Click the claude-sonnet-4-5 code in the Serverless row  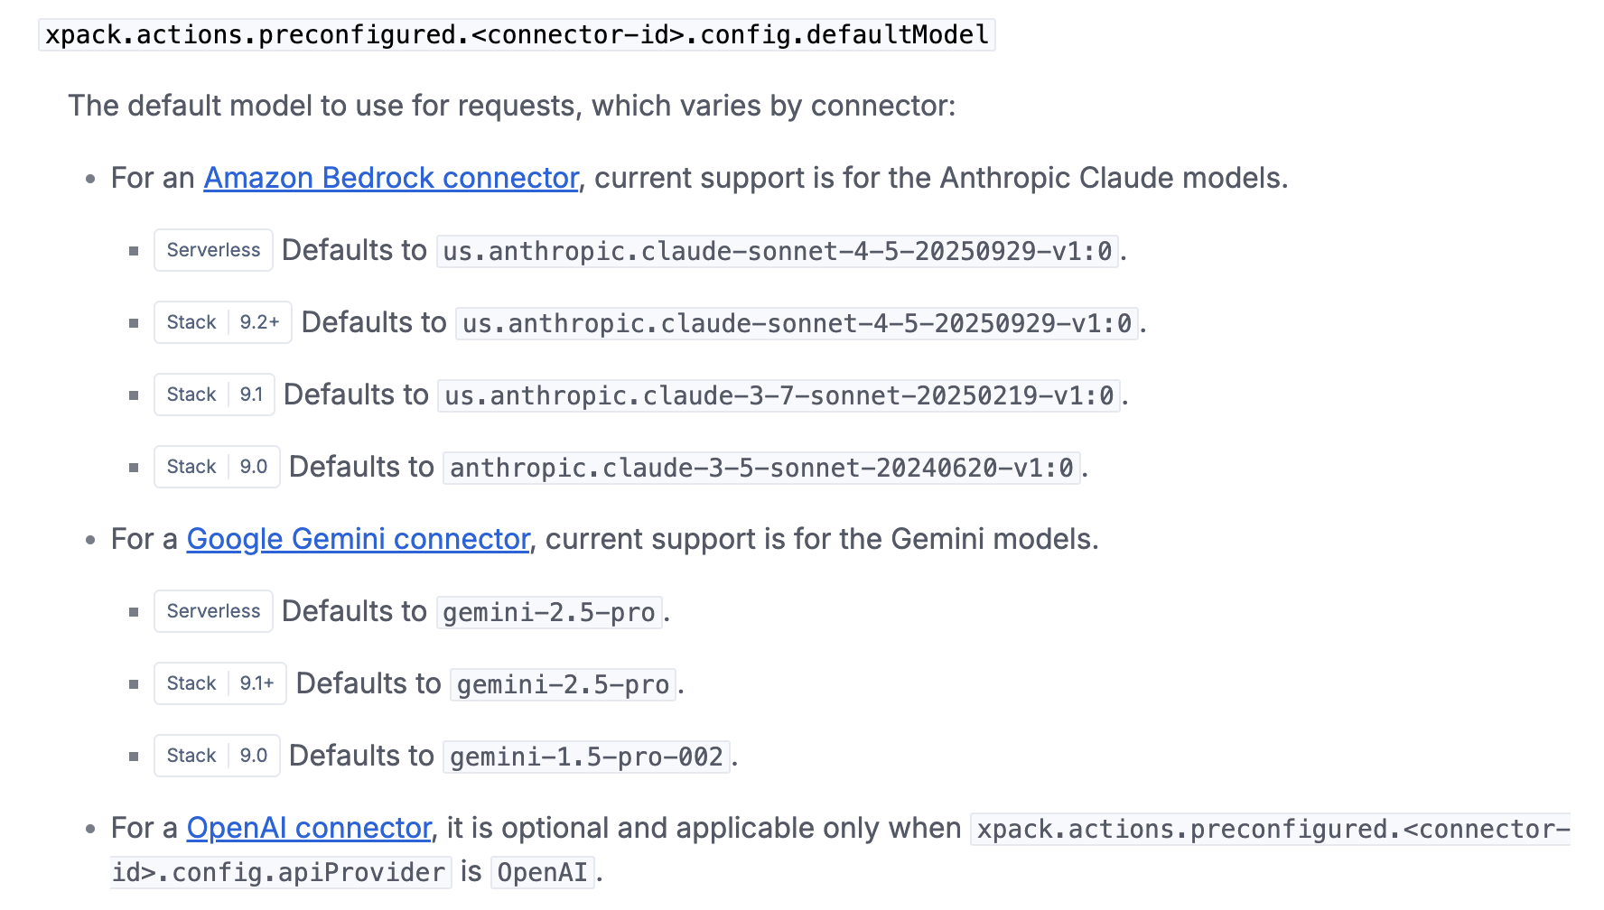tap(778, 251)
